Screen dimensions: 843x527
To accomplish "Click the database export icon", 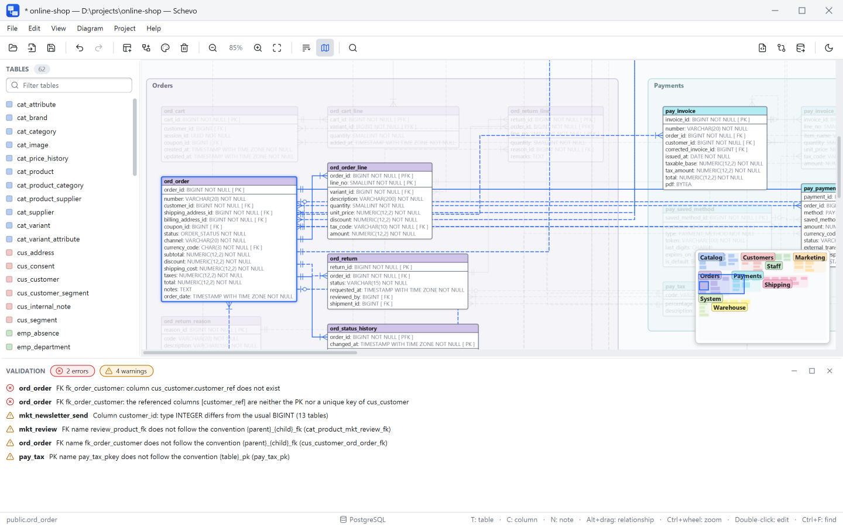I will coord(801,48).
